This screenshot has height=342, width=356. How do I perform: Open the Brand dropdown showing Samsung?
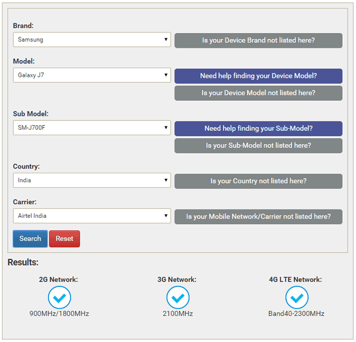click(x=92, y=40)
